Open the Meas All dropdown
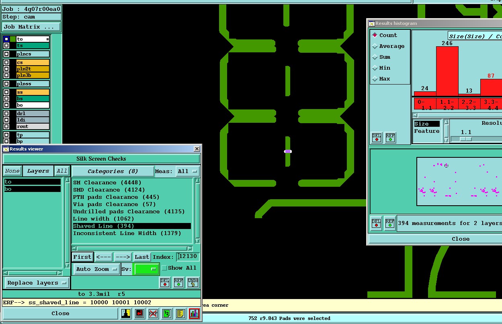502x324 pixels. [x=188, y=171]
